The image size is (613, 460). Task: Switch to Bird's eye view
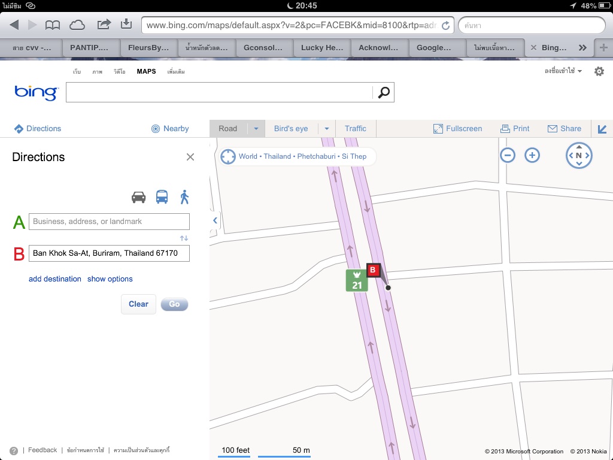click(x=291, y=129)
